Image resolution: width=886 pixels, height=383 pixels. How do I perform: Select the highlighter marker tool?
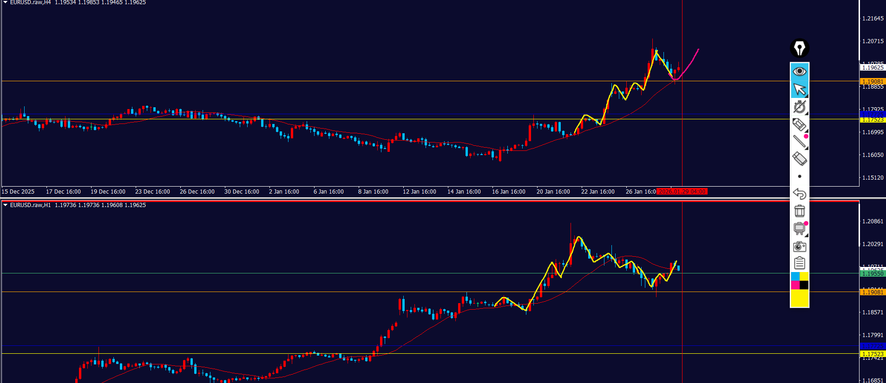tap(799, 124)
